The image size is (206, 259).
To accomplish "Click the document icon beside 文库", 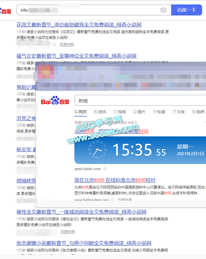I will coord(174,112).
